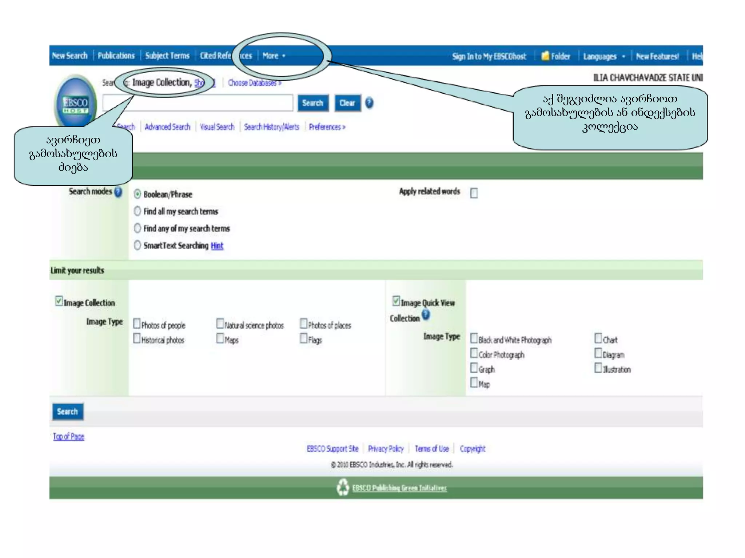
Task: Open the Folder icon in top bar
Action: [x=545, y=56]
